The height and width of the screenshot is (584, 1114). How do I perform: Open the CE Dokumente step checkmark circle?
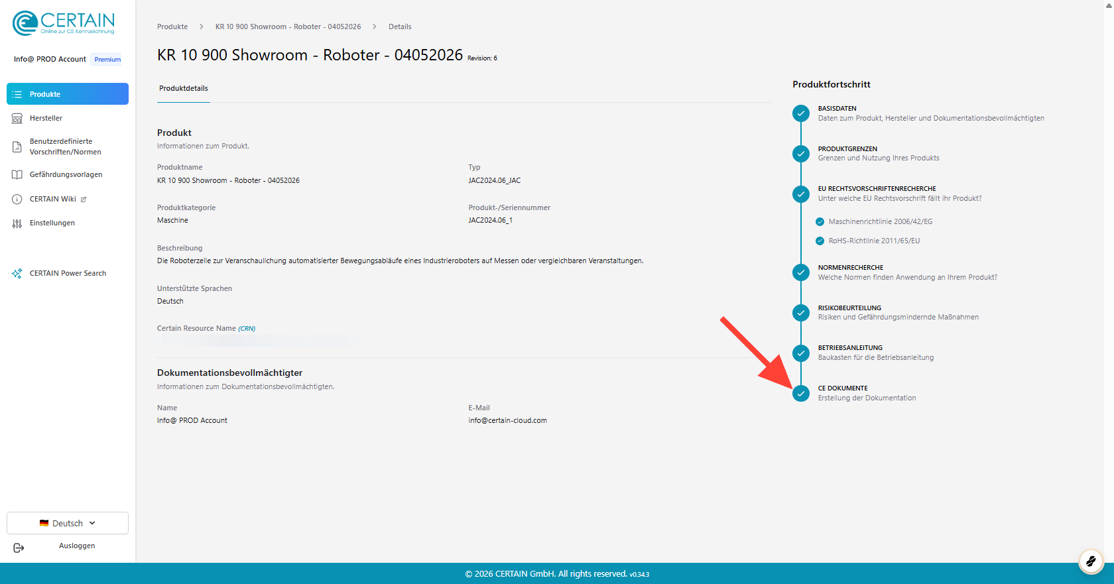tap(801, 394)
